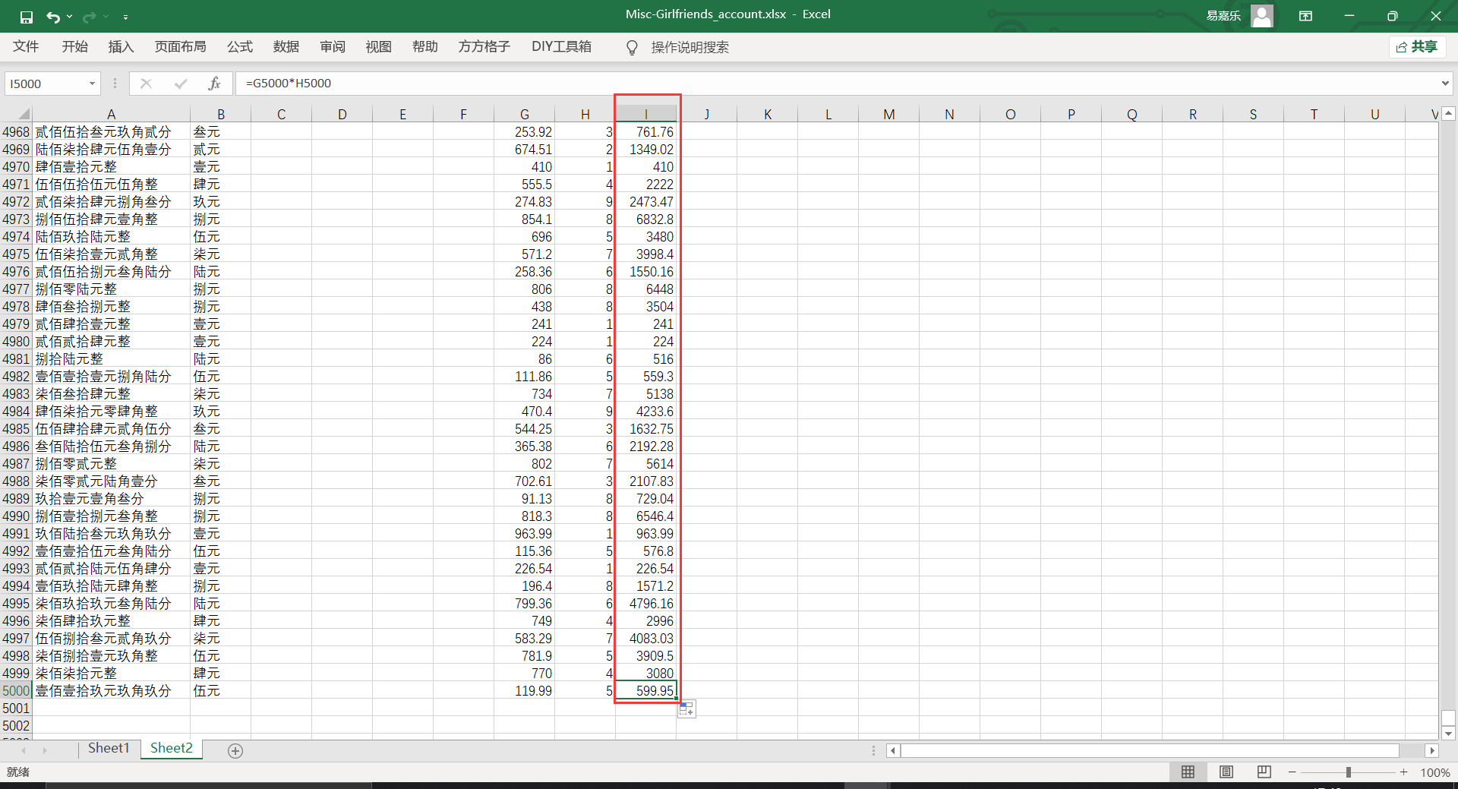Click cell with value 4796.16

tap(645, 604)
